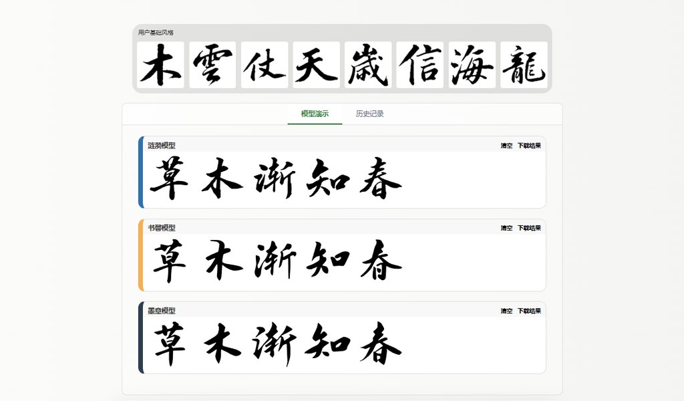This screenshot has width=684, height=401.
Task: Select the 歲 style sample thumbnail
Action: (368, 65)
